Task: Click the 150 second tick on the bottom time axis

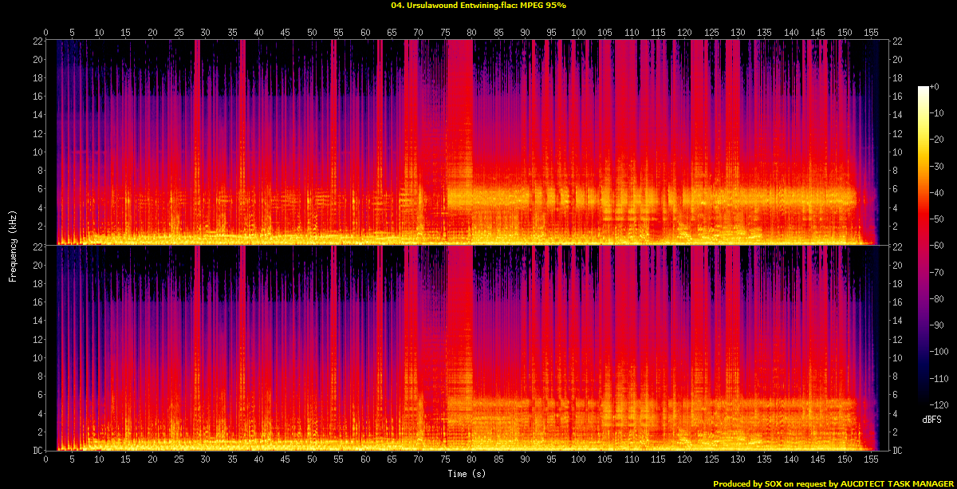Action: 844,459
